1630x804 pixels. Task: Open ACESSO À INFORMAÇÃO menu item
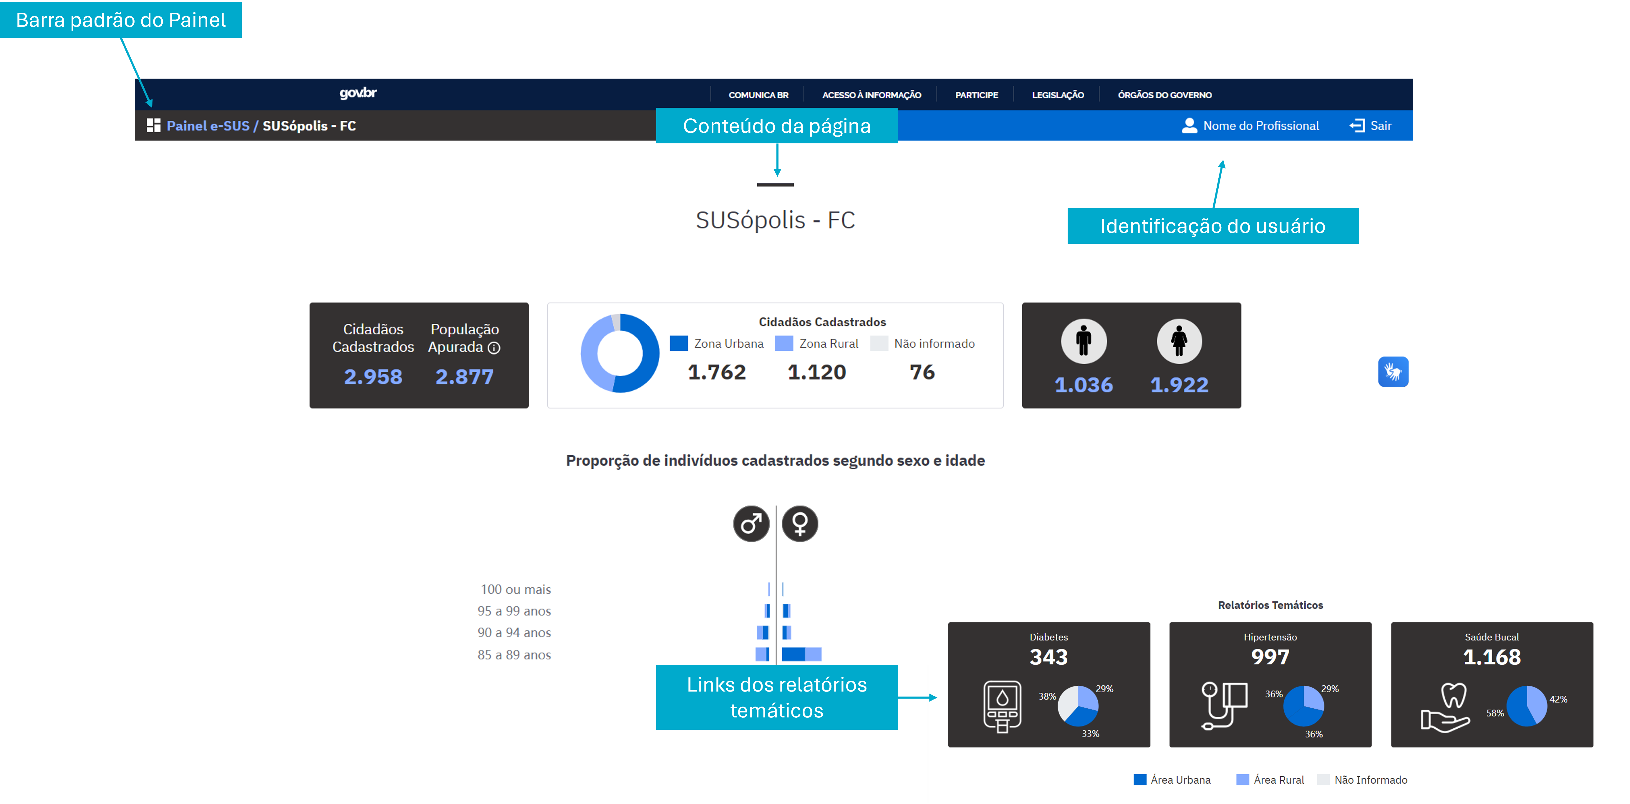point(871,95)
